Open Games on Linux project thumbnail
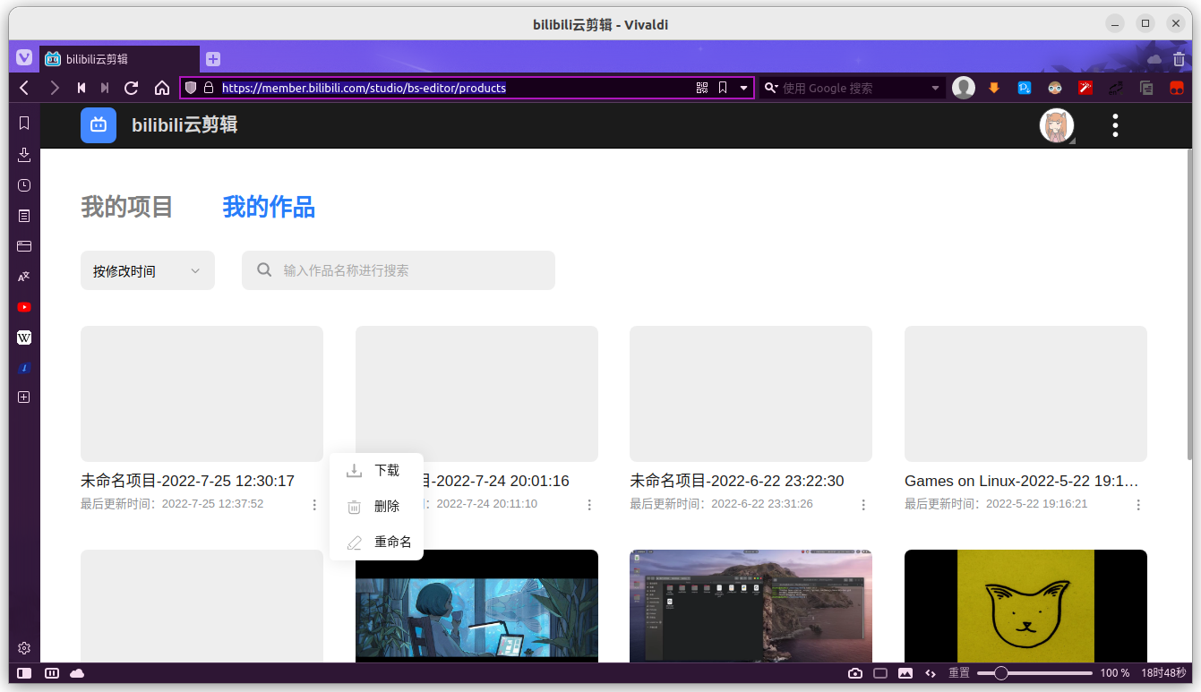This screenshot has width=1201, height=692. [x=1025, y=394]
